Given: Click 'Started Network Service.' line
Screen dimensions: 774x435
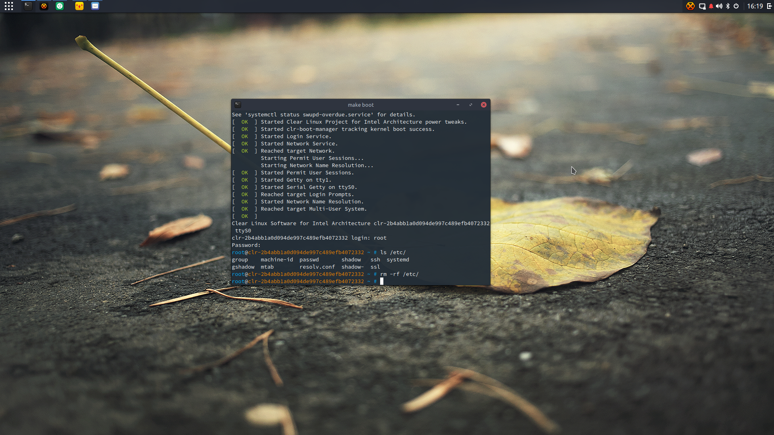Looking at the screenshot, I should coord(299,144).
